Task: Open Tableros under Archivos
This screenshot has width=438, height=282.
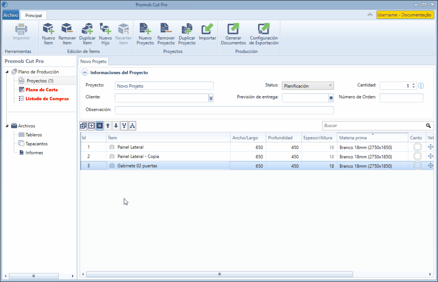Action: pyautogui.click(x=33, y=135)
